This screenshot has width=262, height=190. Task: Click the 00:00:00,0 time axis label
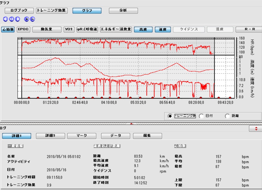(22, 103)
